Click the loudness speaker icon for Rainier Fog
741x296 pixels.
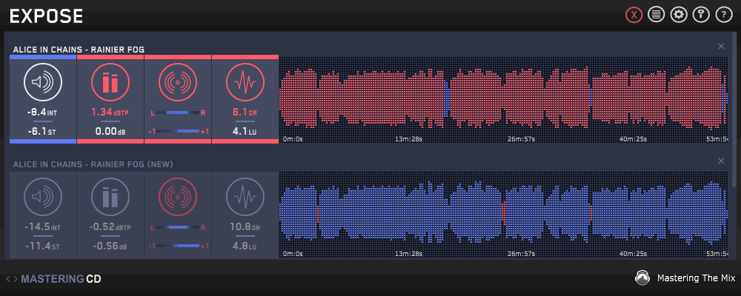[42, 82]
